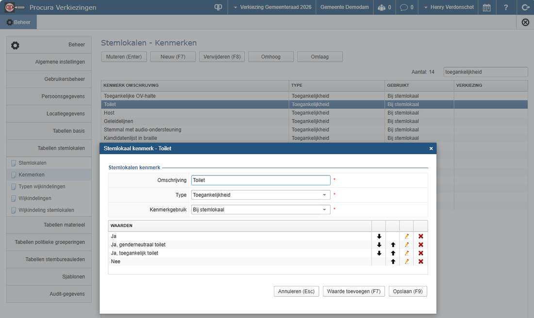
Task: Move value 'Ja' down with arrow
Action: [x=379, y=237]
